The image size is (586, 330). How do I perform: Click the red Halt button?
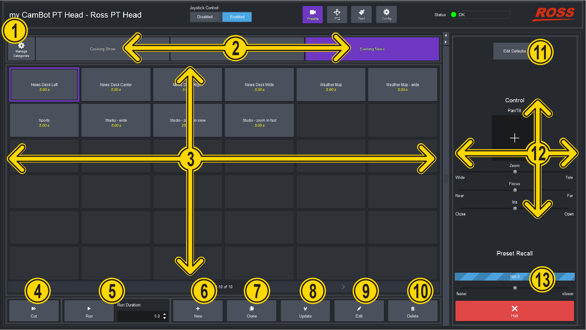(514, 311)
